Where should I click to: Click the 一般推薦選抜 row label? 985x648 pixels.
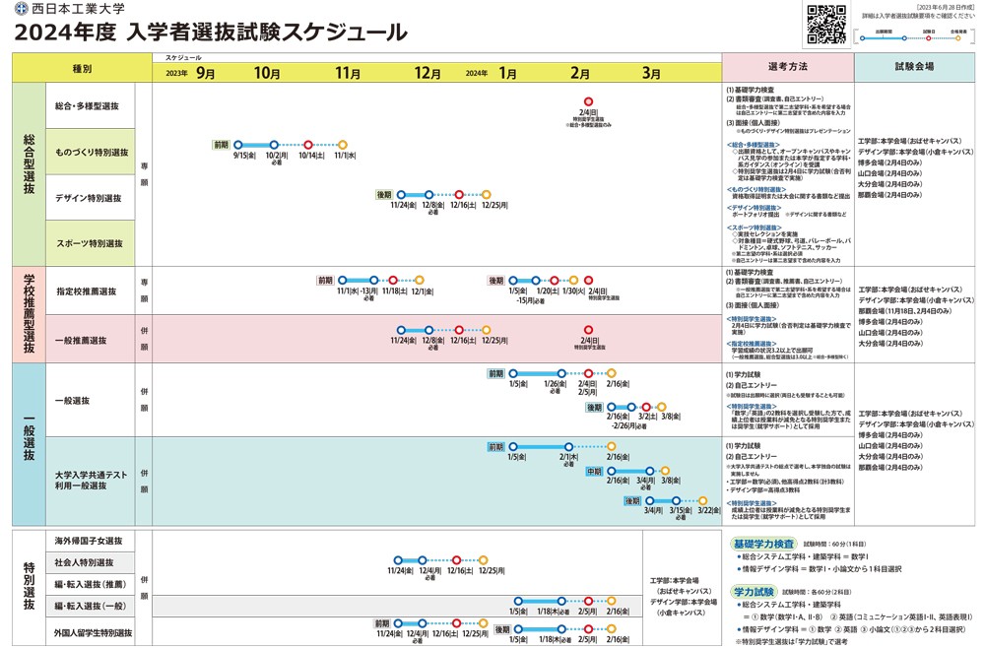(x=81, y=341)
